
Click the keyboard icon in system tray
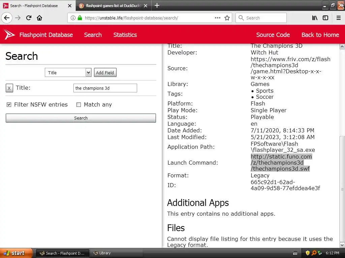tap(295, 253)
